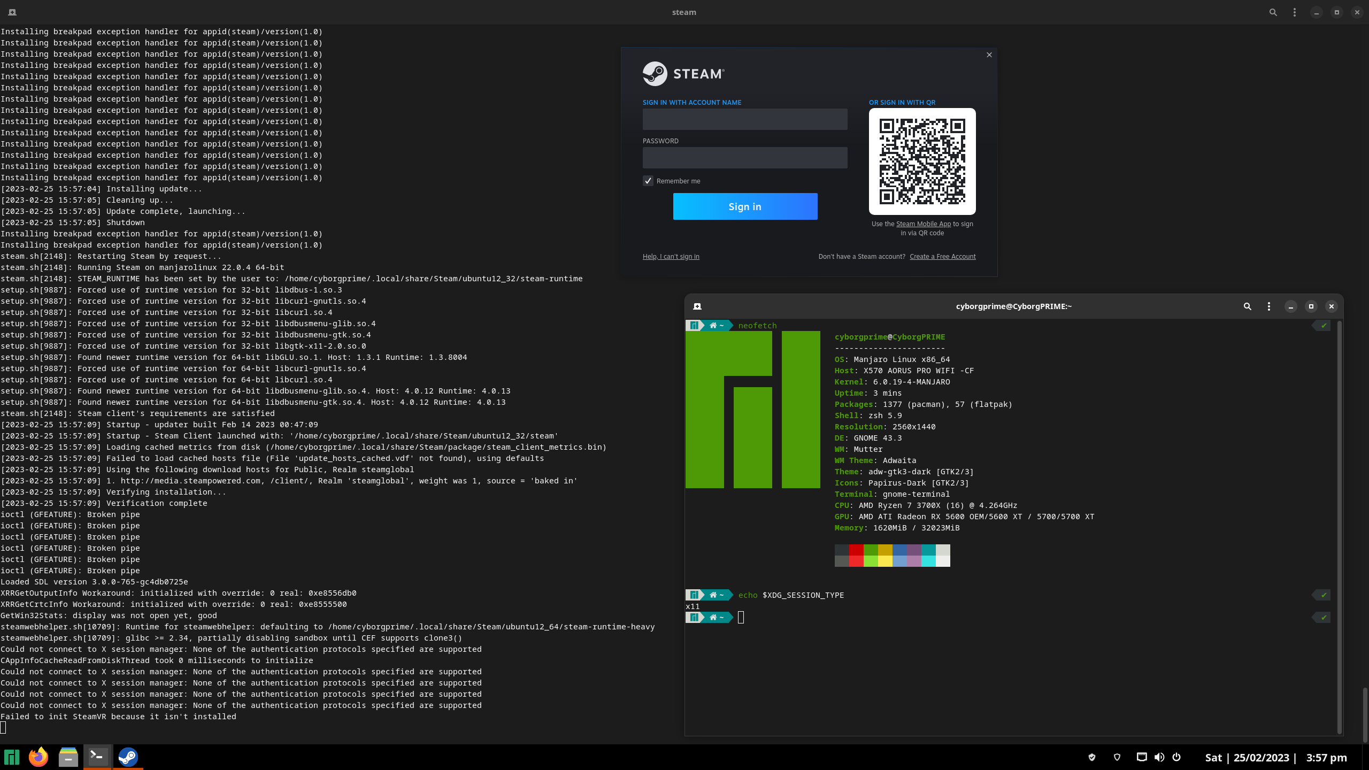Launch Firefox from the taskbar
The height and width of the screenshot is (770, 1369).
point(38,757)
